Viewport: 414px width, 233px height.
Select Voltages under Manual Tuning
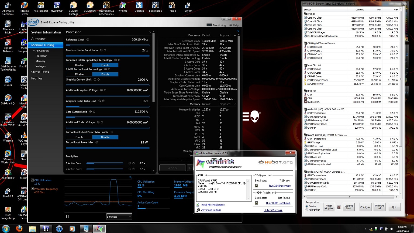[40, 66]
